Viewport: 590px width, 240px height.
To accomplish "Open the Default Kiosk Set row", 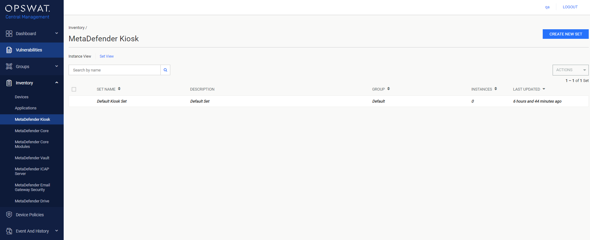I will [329, 101].
